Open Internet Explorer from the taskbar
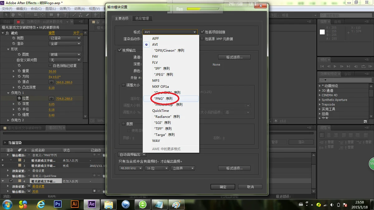 (41, 204)
